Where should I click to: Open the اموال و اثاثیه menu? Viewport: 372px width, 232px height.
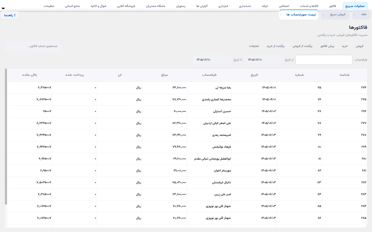pyautogui.click(x=98, y=6)
